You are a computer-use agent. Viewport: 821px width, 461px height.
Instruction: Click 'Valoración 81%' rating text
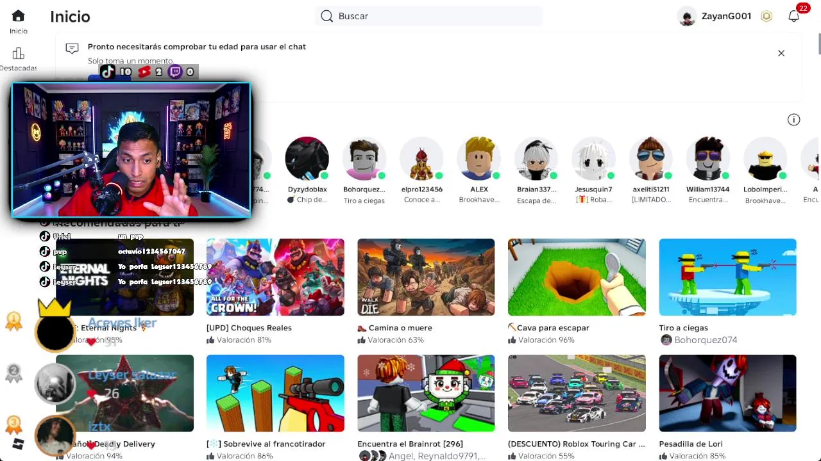click(x=244, y=340)
